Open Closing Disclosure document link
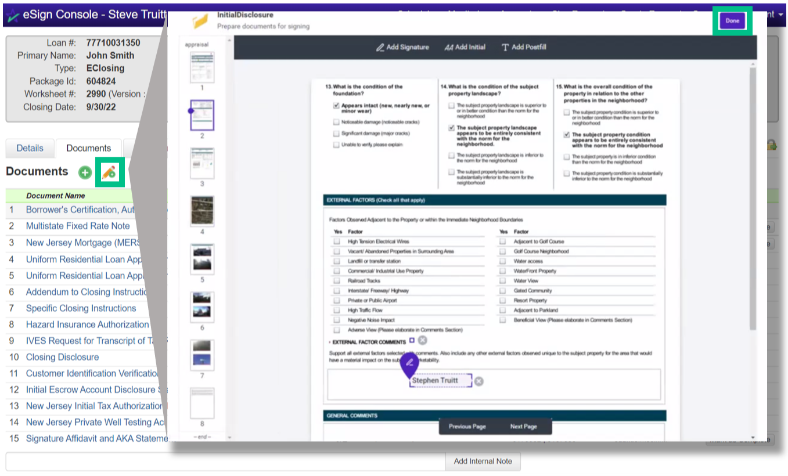This screenshot has height=476, width=788. tap(62, 357)
